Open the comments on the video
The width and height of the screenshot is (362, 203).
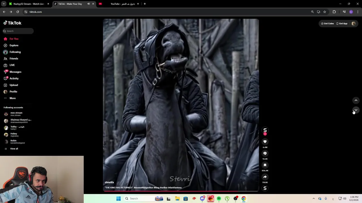tap(265, 153)
